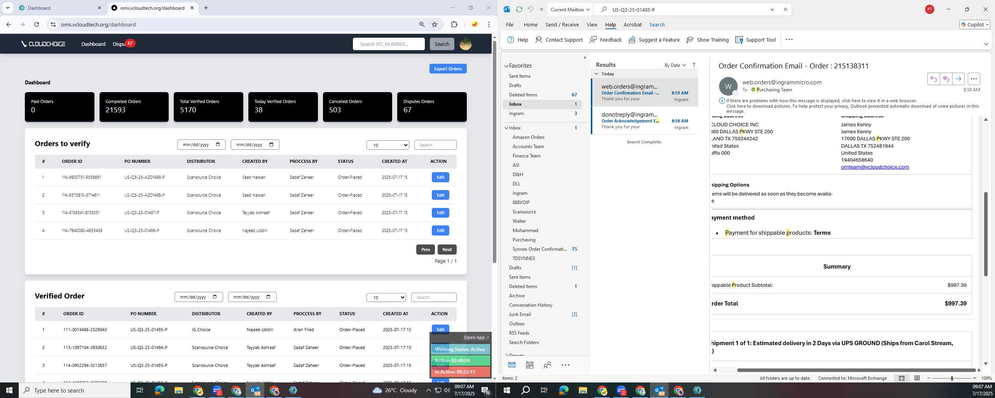Collapse the Outlook folder pane
Screen dimensions: 995x398
click(585, 58)
